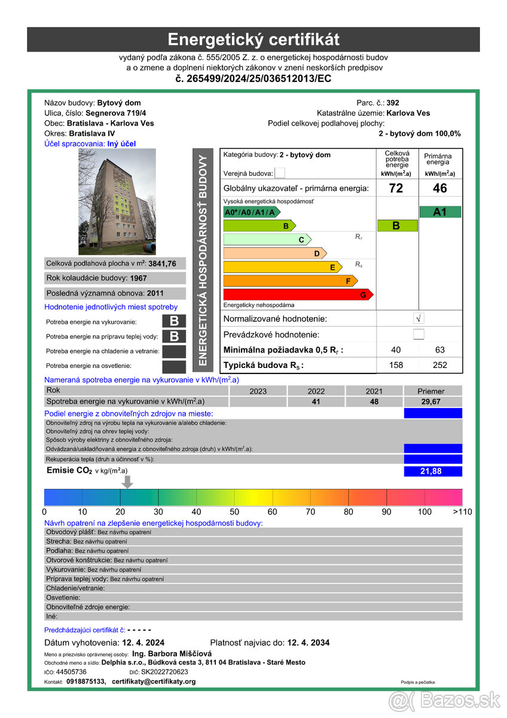Click the email certifikaty@certifikaty.org
The height and width of the screenshot is (718, 507).
(x=154, y=682)
